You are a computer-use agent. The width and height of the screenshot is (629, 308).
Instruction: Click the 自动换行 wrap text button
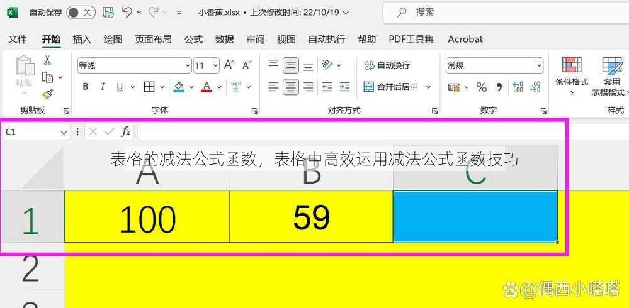tap(387, 65)
